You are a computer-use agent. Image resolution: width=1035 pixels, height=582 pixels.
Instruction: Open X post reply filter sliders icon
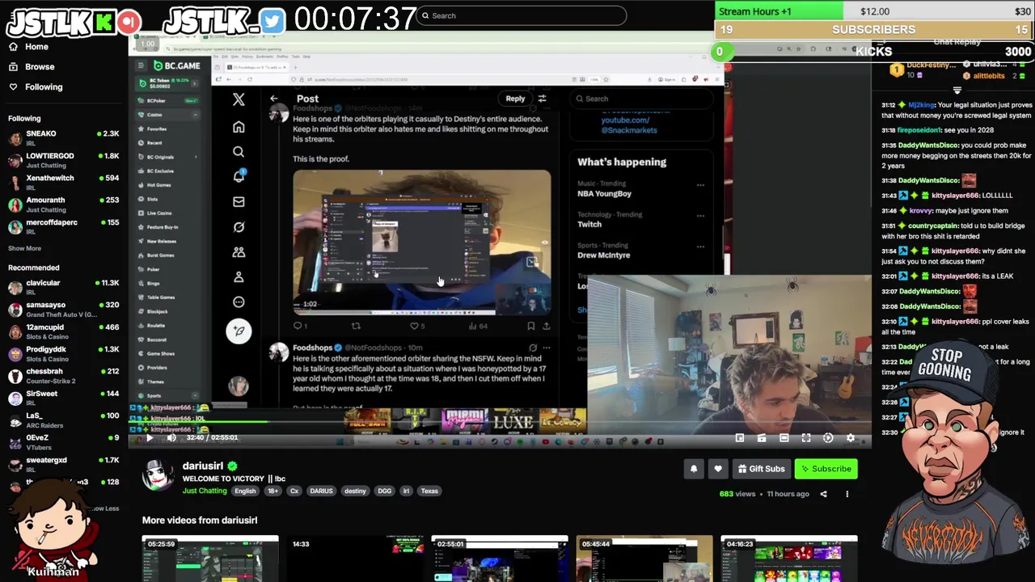(542, 99)
